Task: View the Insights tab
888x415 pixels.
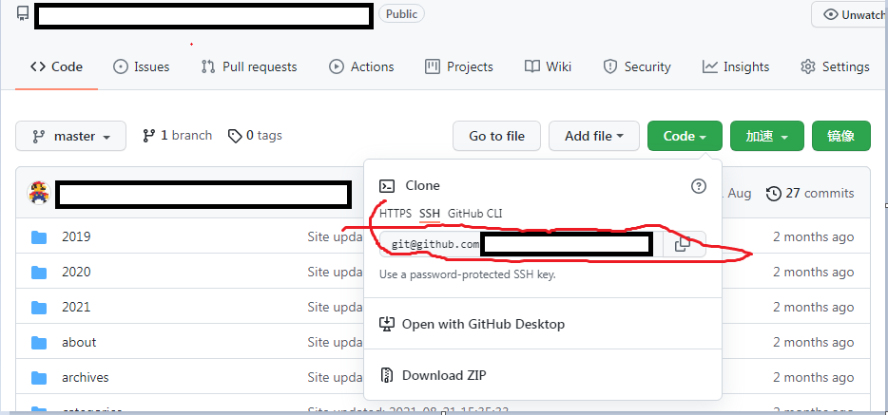Action: (x=736, y=66)
